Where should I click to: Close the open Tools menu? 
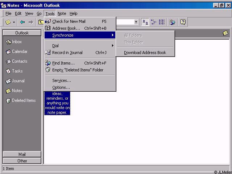(x=50, y=14)
